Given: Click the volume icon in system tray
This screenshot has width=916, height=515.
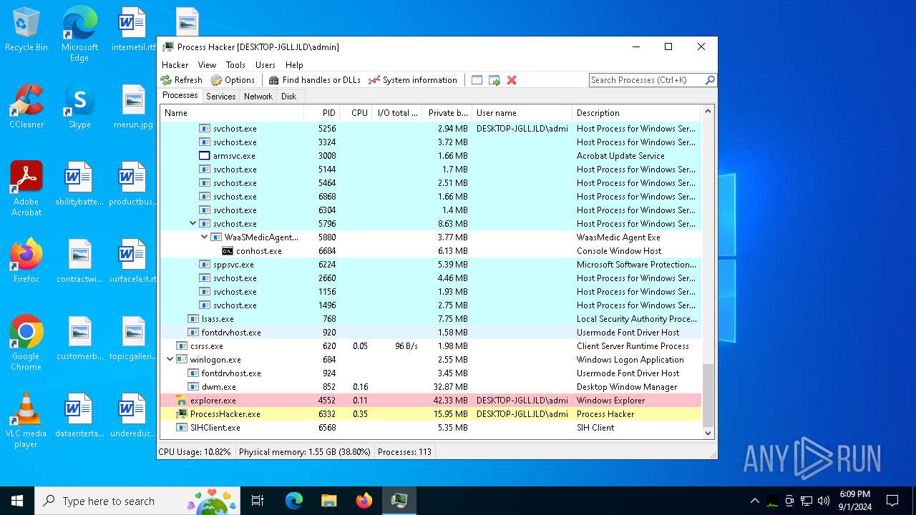Looking at the screenshot, I should point(824,501).
